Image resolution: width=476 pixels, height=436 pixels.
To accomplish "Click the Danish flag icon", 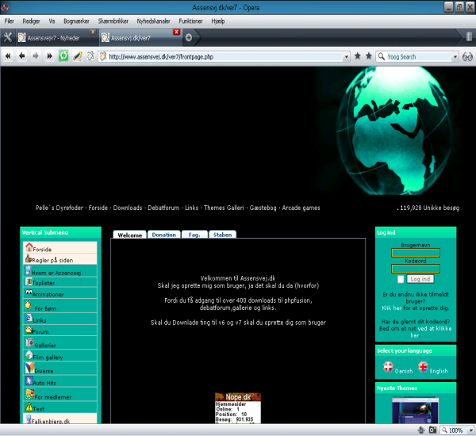I will pos(388,367).
